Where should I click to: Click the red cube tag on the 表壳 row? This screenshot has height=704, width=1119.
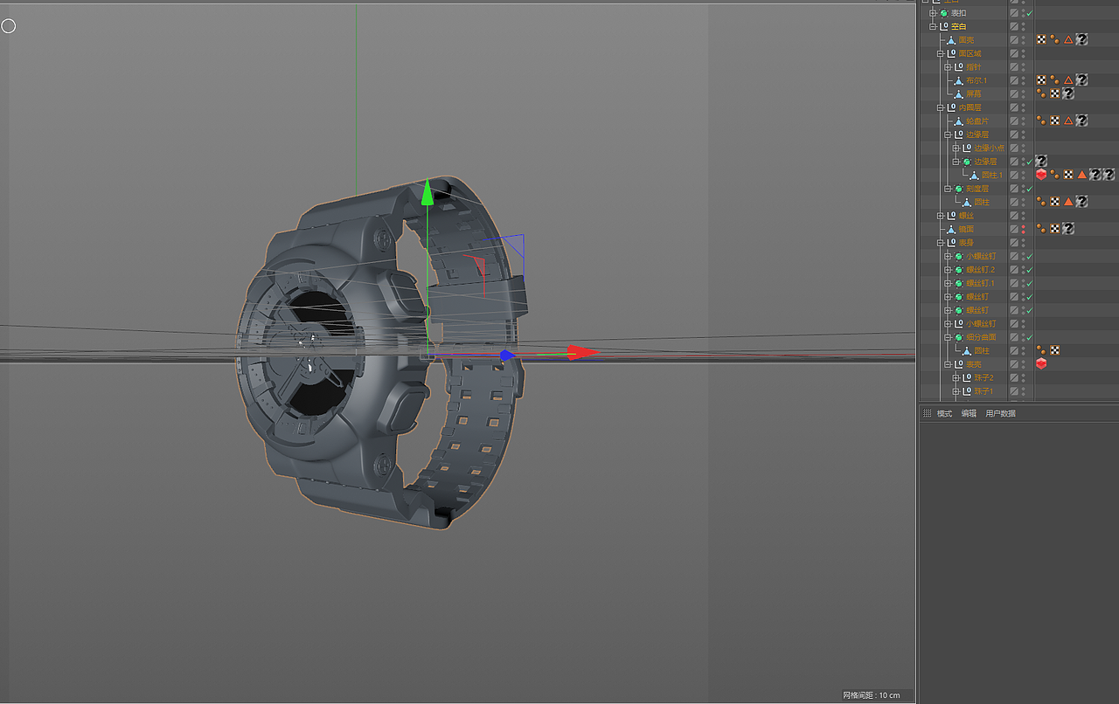coord(1041,364)
